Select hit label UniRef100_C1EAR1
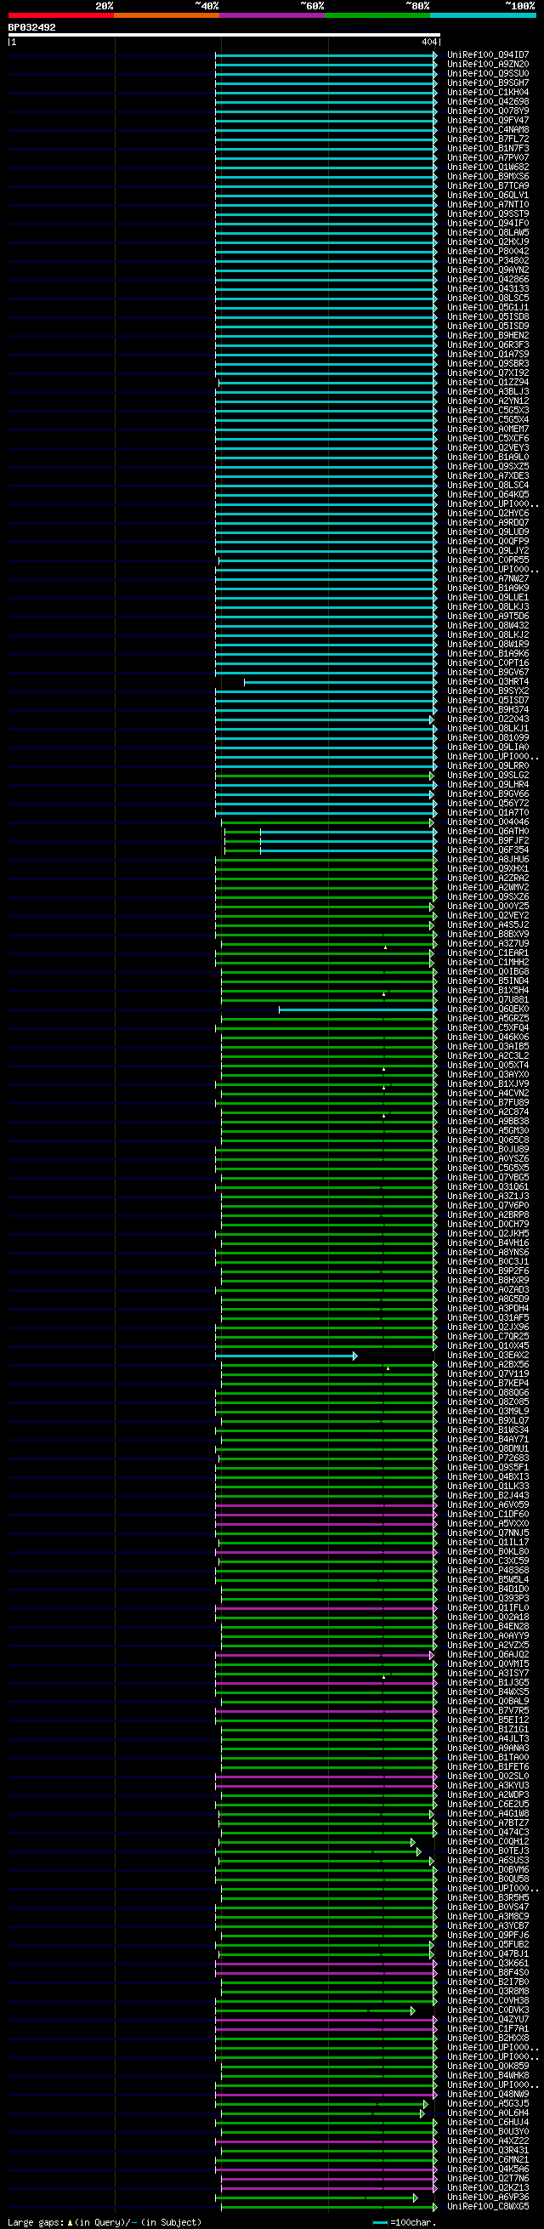The width and height of the screenshot is (544, 2229). [488, 953]
